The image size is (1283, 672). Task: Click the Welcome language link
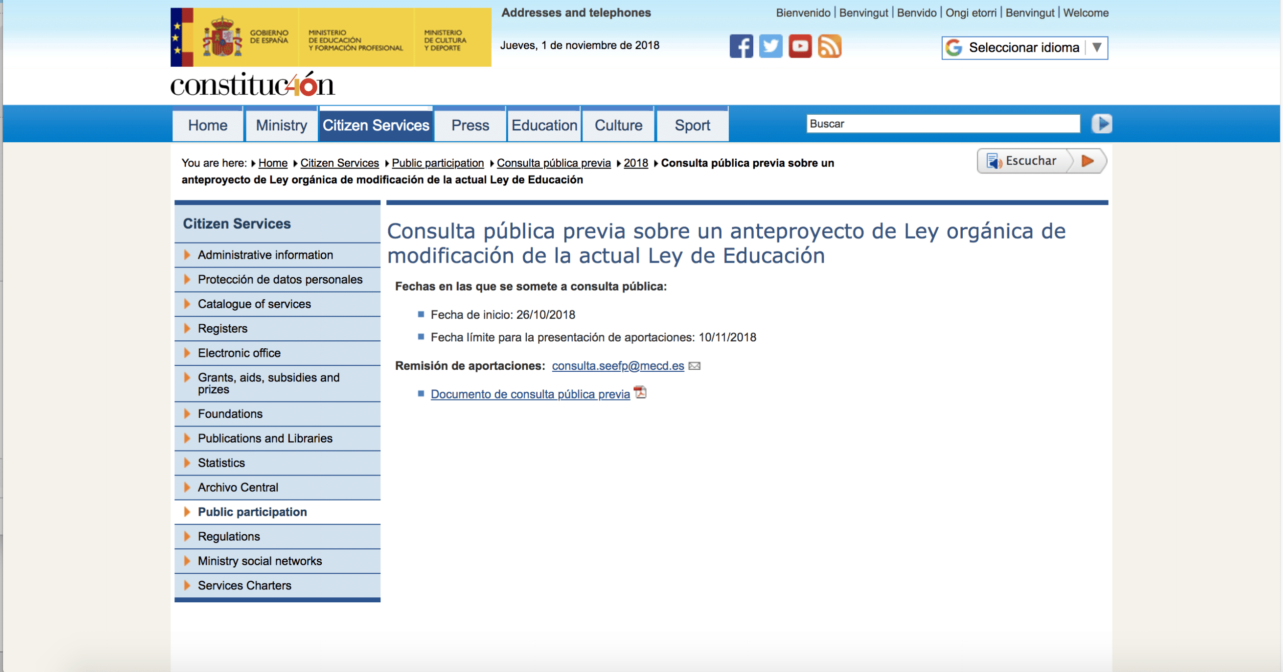1086,13
